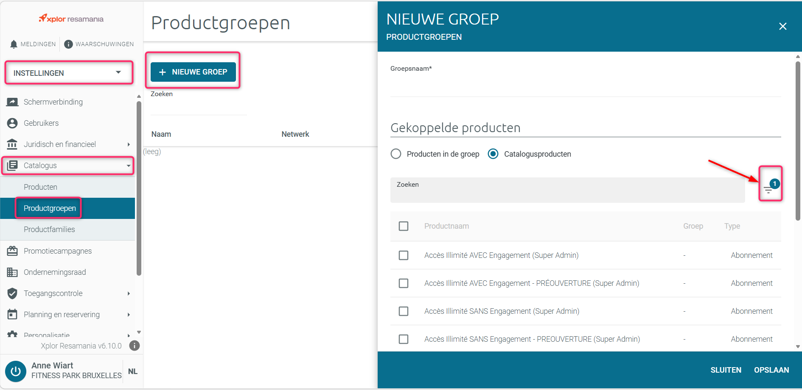The height and width of the screenshot is (390, 802).
Task: Click the product Zoeken field in panel
Action: [568, 190]
